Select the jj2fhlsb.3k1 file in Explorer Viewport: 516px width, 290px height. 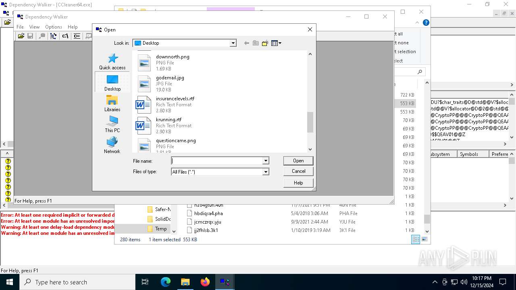[206, 230]
